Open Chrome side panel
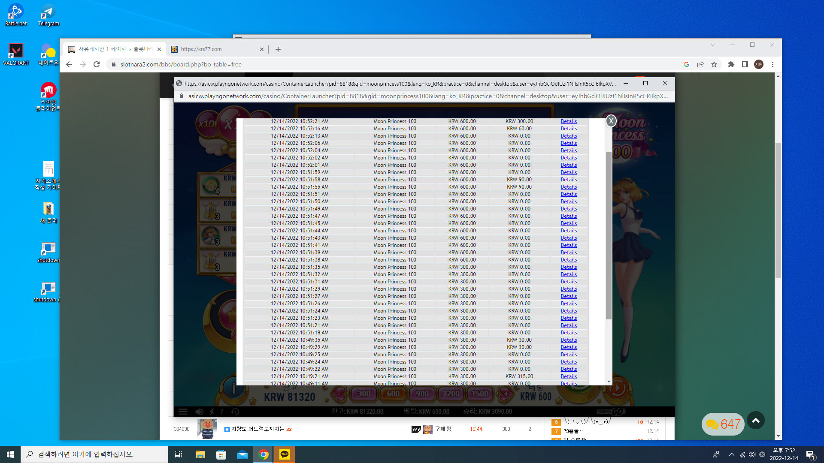Screen dimensions: 824x463 745,64
